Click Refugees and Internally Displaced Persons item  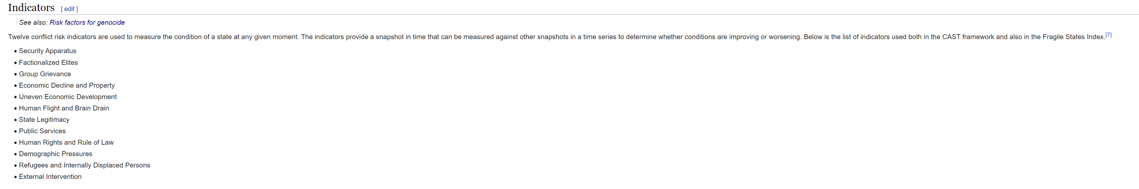tap(84, 166)
